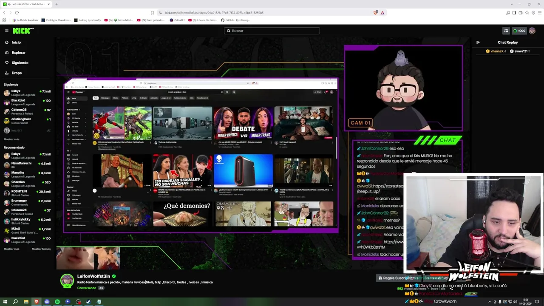Open the user profile avatar menu
The width and height of the screenshot is (544, 306).
[x=532, y=31]
